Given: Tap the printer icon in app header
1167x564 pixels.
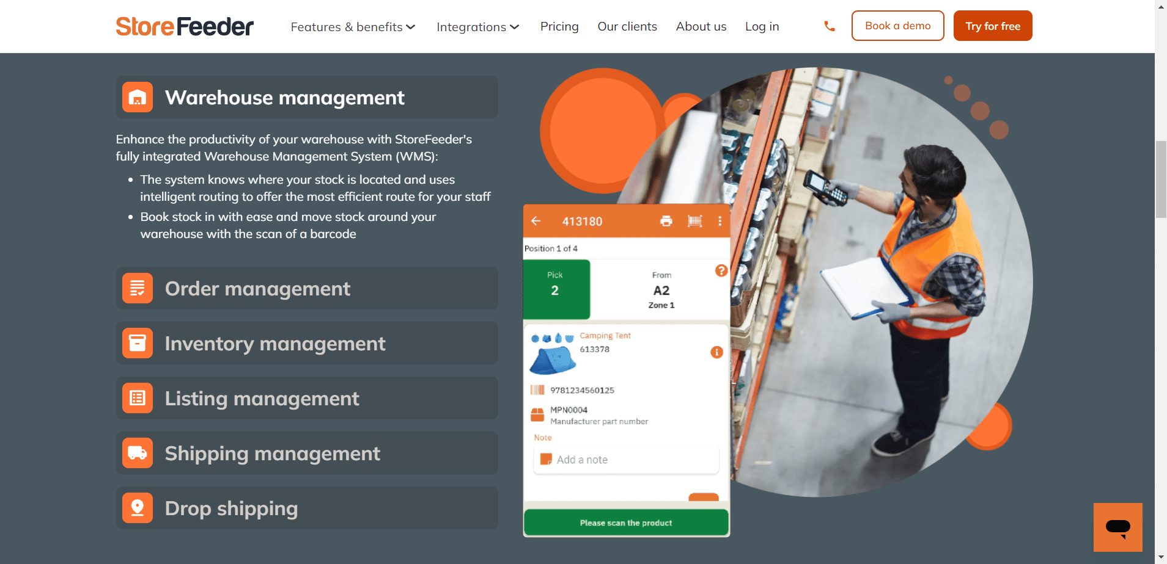Looking at the screenshot, I should [x=666, y=221].
